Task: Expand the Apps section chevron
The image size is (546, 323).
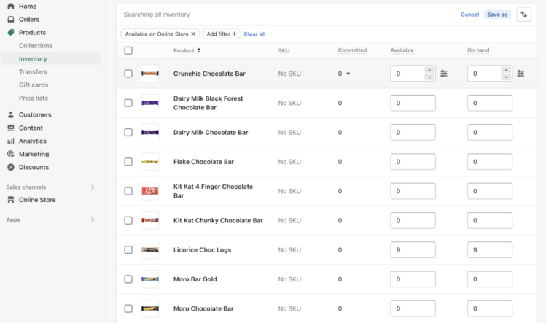Action: tap(93, 219)
